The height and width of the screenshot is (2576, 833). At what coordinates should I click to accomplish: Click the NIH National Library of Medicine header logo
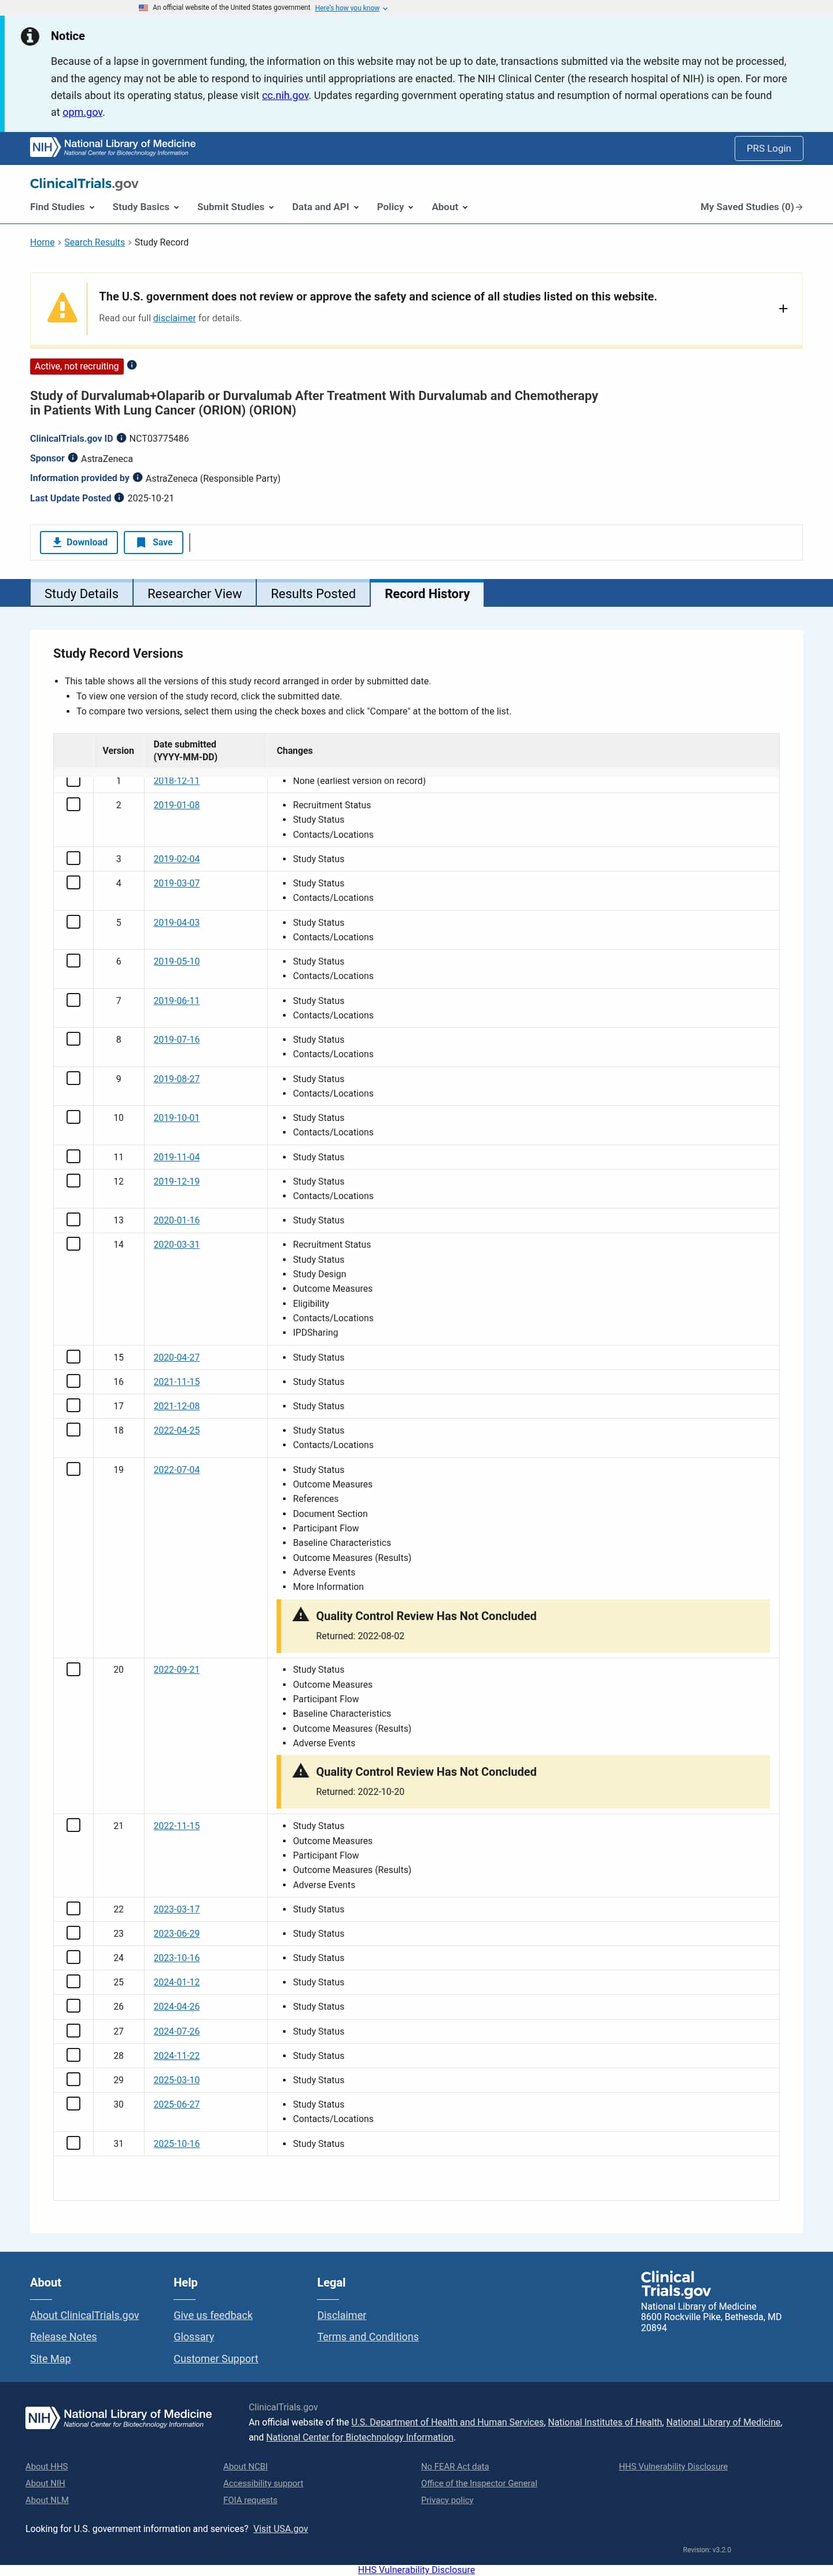(x=113, y=147)
